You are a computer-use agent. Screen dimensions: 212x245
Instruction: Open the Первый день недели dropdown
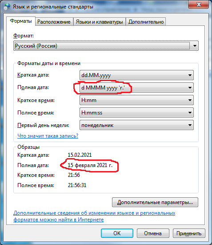pyautogui.click(x=136, y=125)
